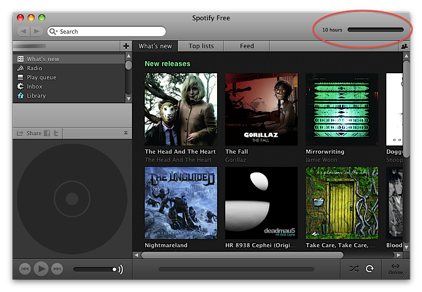Toggle repeat playback

370,269
